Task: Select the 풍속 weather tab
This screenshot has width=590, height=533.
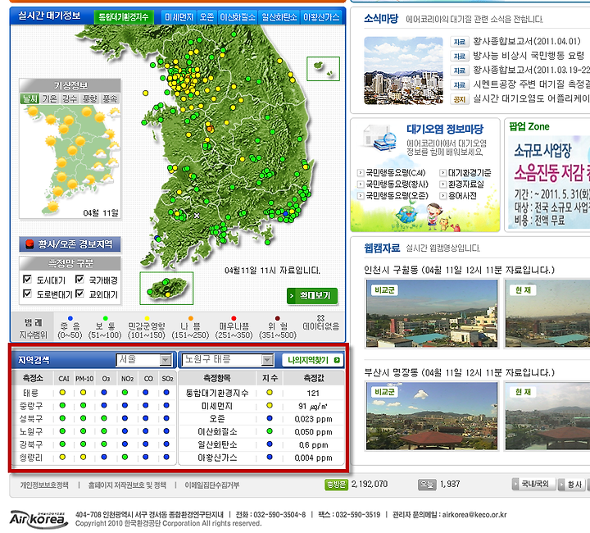Action: coord(110,98)
